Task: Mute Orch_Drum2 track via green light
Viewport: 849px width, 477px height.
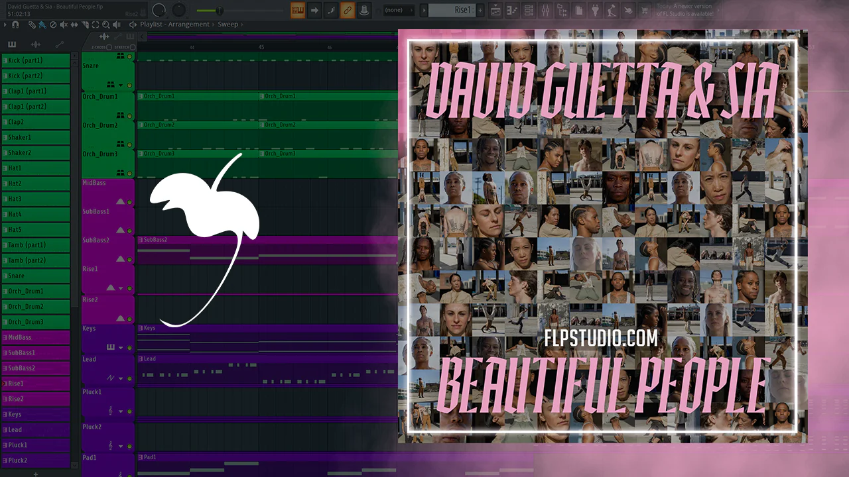Action: 129,144
